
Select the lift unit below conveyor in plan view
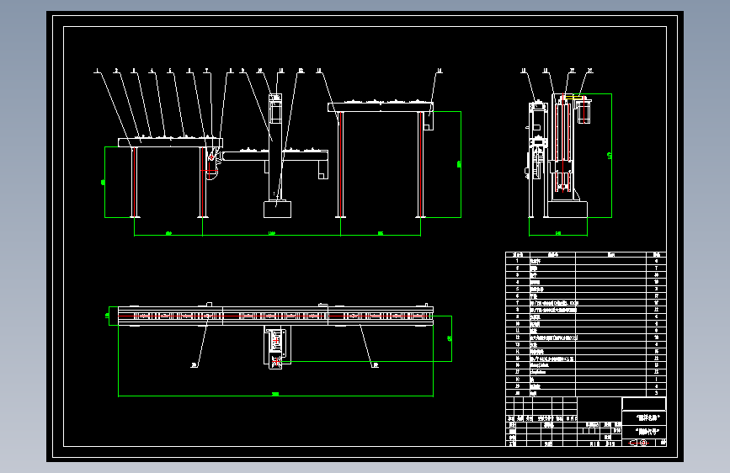coord(278,348)
